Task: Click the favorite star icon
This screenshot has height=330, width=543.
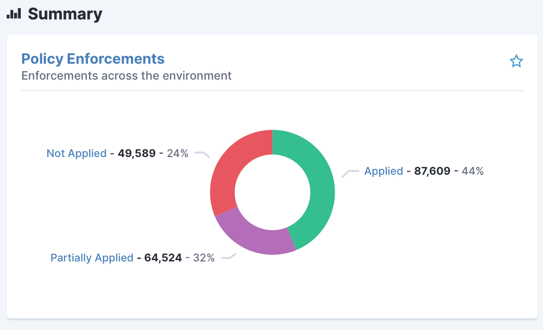Action: (x=516, y=61)
